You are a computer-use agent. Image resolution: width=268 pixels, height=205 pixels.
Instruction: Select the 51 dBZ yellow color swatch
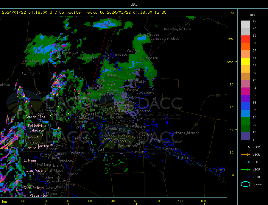point(245,62)
